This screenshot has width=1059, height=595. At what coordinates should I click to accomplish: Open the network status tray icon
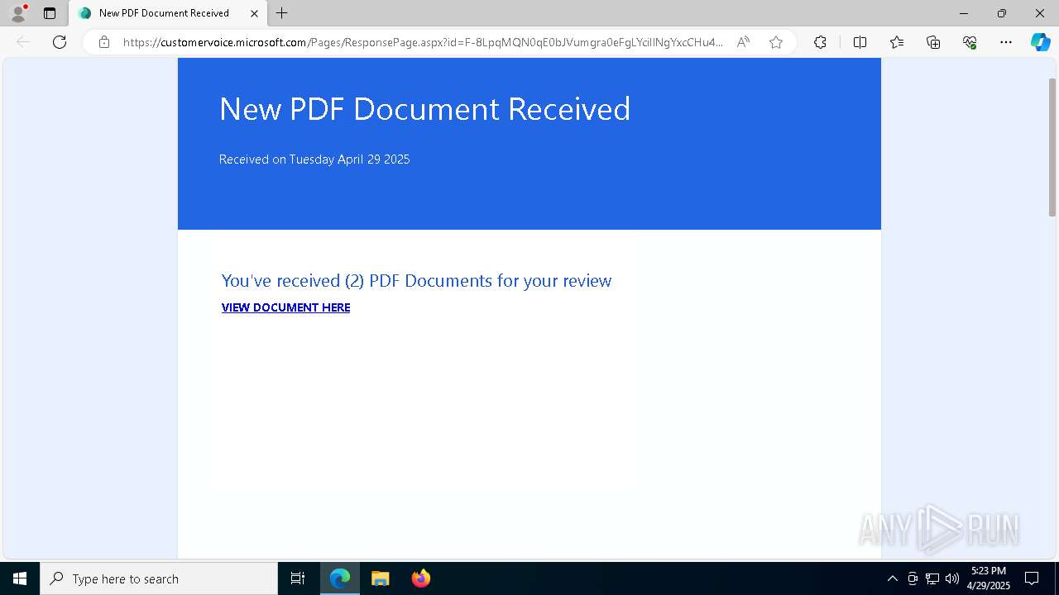(932, 578)
